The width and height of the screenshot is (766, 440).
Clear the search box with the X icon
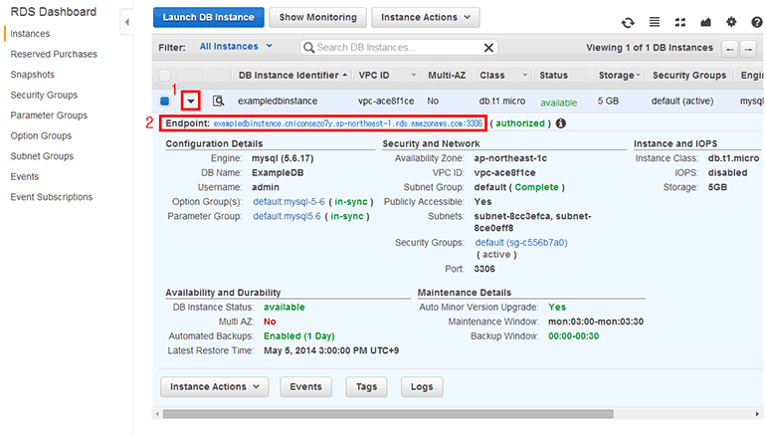click(488, 47)
